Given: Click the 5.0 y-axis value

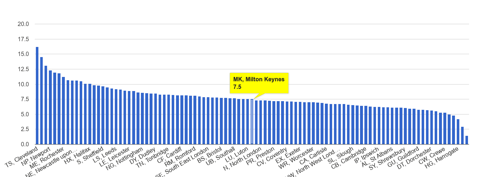Looking at the screenshot, I should [x=25, y=115].
